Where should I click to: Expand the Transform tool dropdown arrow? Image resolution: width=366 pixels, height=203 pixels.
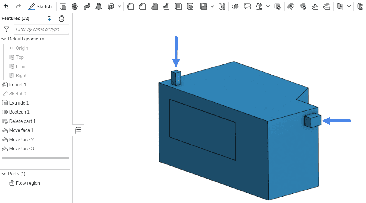268,6
